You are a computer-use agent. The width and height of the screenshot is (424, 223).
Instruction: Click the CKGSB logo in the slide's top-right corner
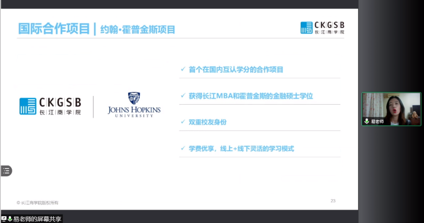[x=322, y=28]
